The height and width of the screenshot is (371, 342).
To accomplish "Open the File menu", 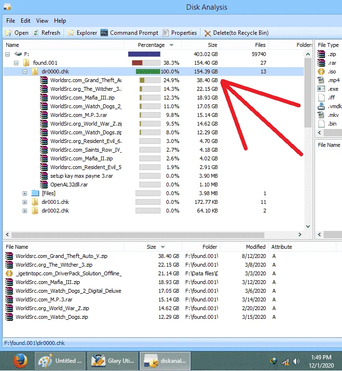I will (x=11, y=21).
